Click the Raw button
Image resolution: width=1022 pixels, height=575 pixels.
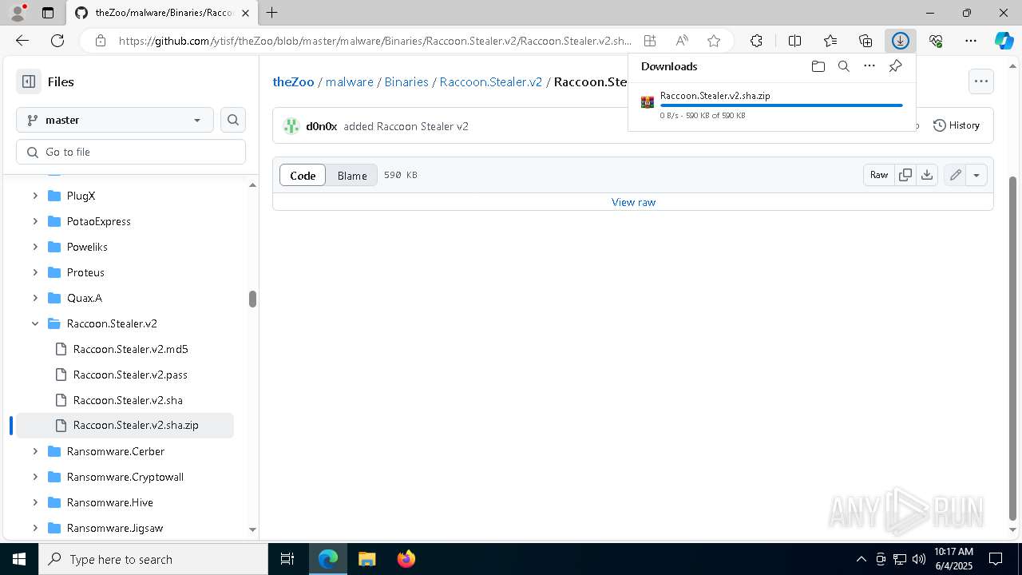[x=879, y=175]
